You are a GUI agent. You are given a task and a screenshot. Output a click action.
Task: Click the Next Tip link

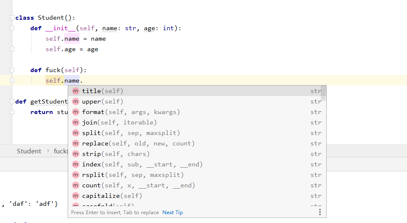172,213
